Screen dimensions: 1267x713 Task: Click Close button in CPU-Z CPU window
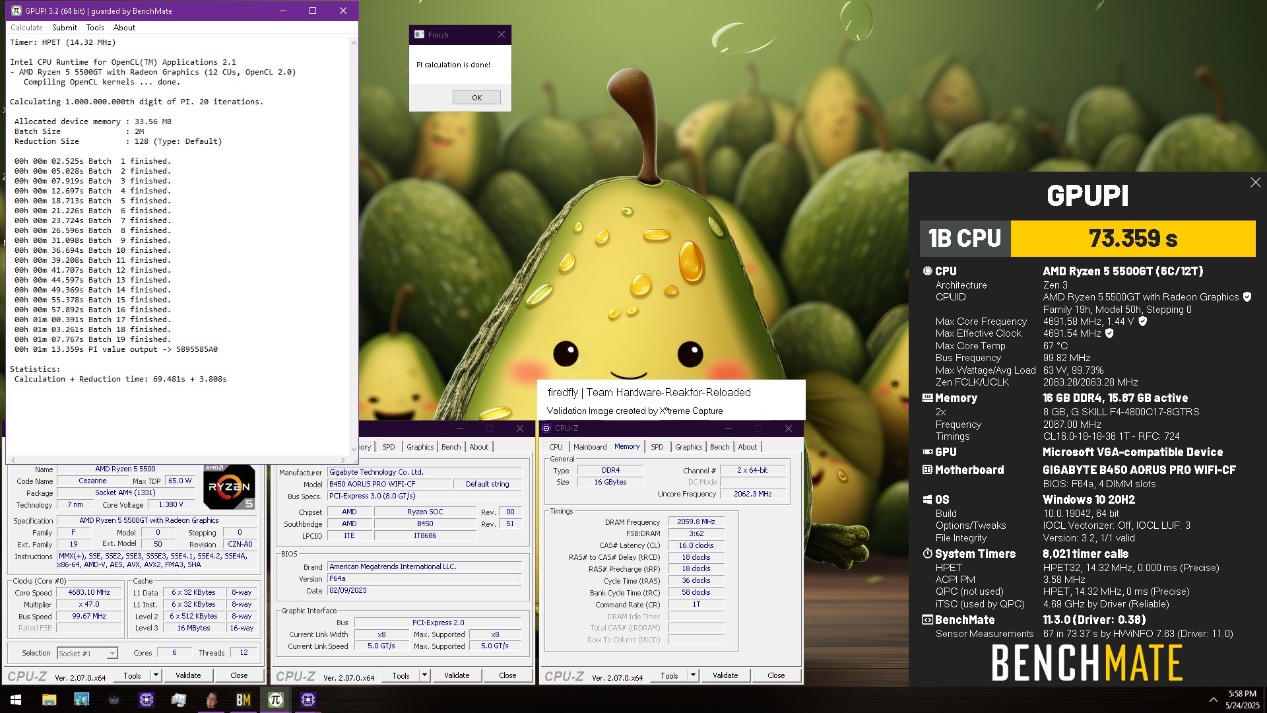point(239,675)
